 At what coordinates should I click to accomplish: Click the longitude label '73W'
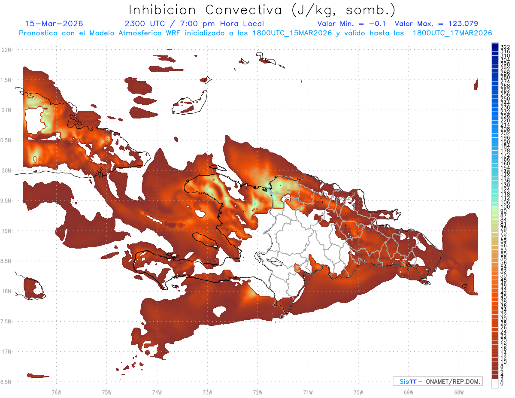tap(207, 392)
